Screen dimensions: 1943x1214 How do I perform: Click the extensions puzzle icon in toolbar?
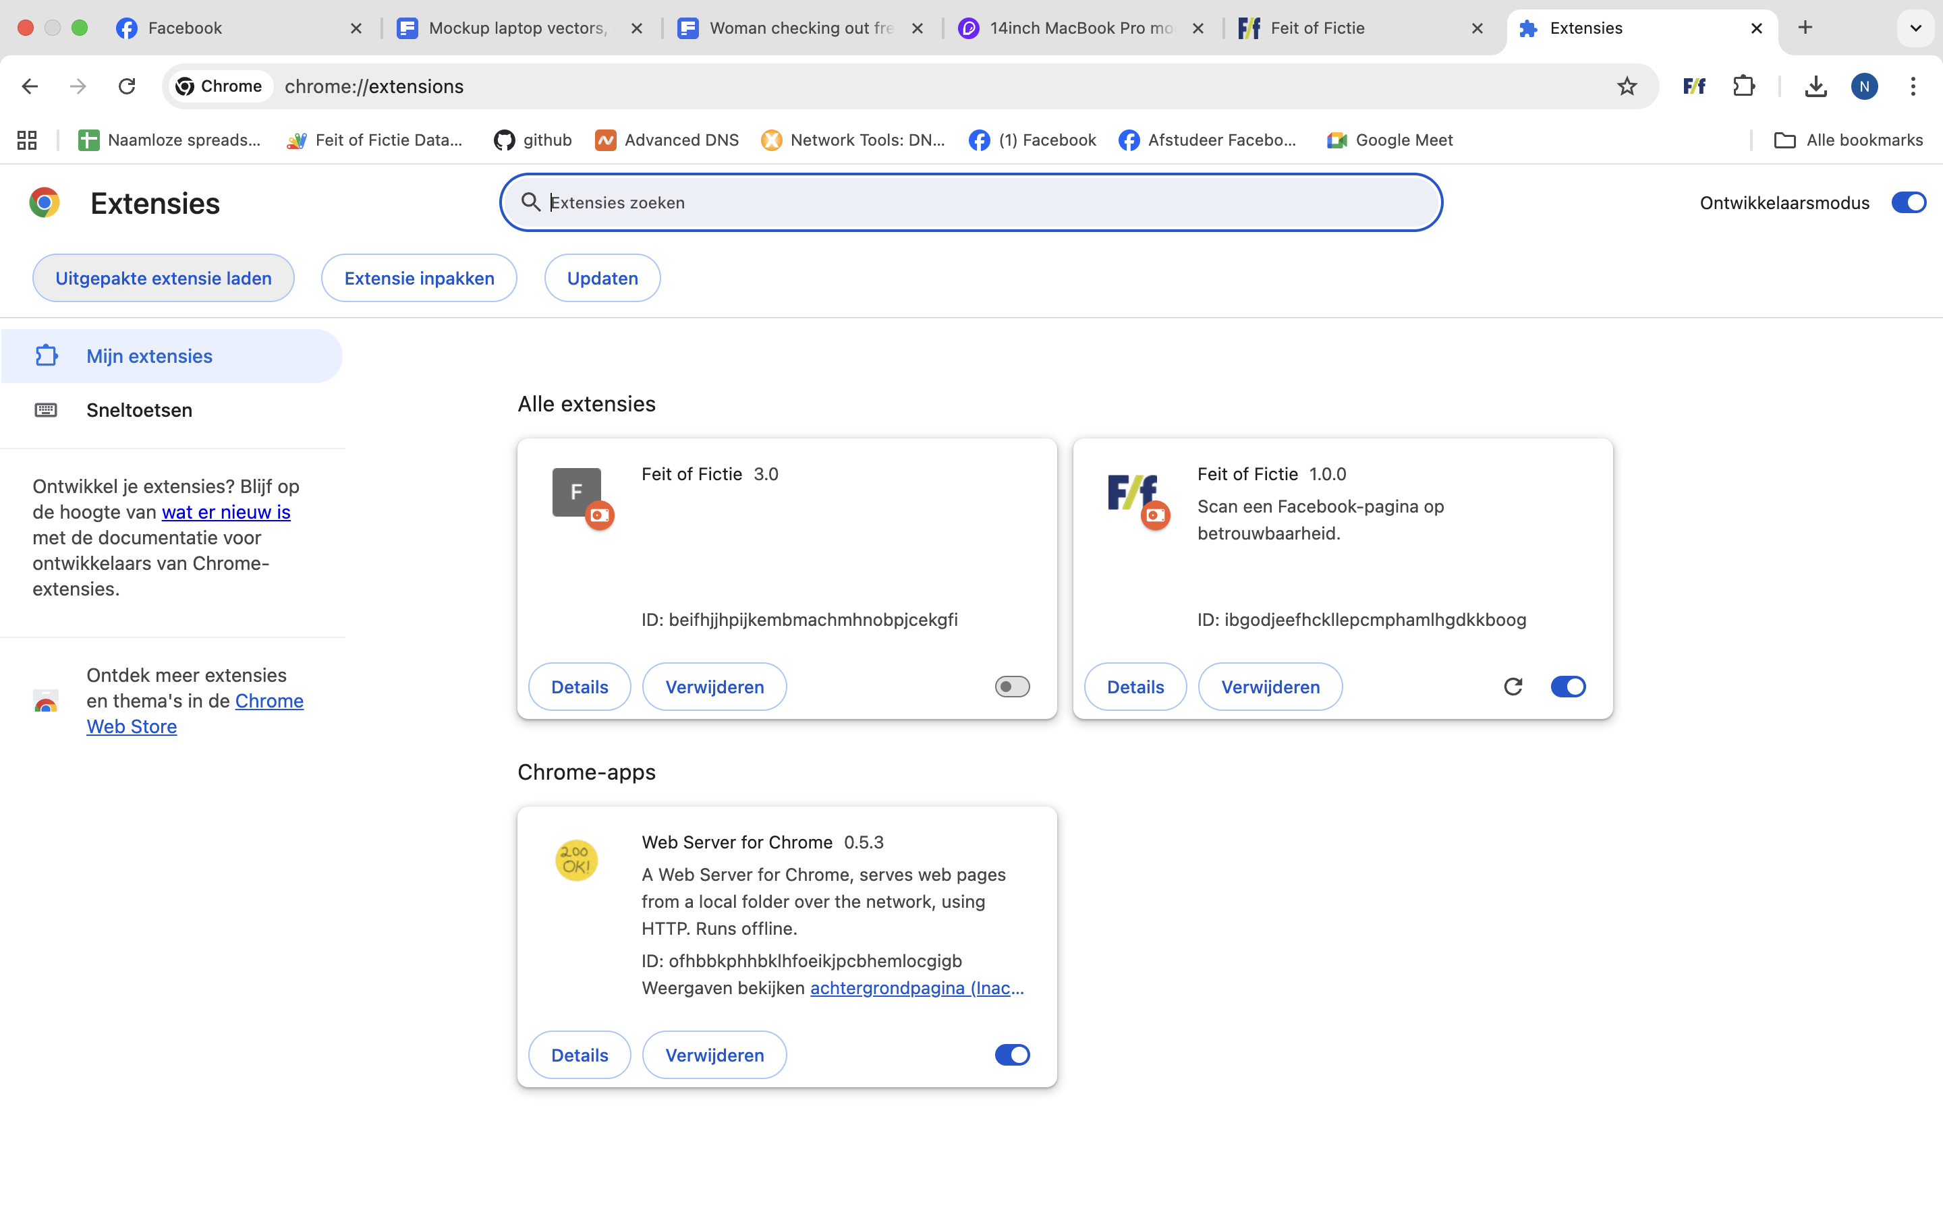click(x=1744, y=86)
